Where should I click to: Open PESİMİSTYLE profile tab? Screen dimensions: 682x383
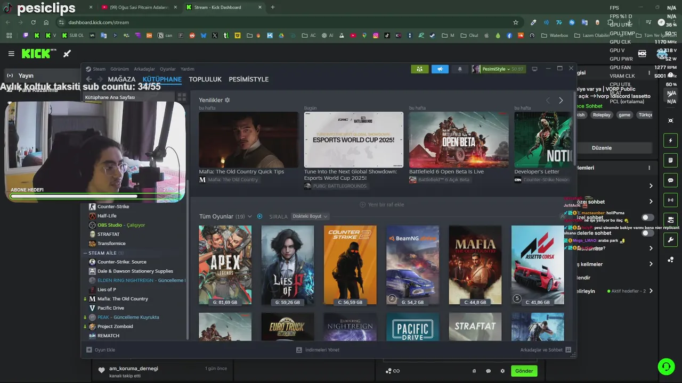tap(249, 79)
